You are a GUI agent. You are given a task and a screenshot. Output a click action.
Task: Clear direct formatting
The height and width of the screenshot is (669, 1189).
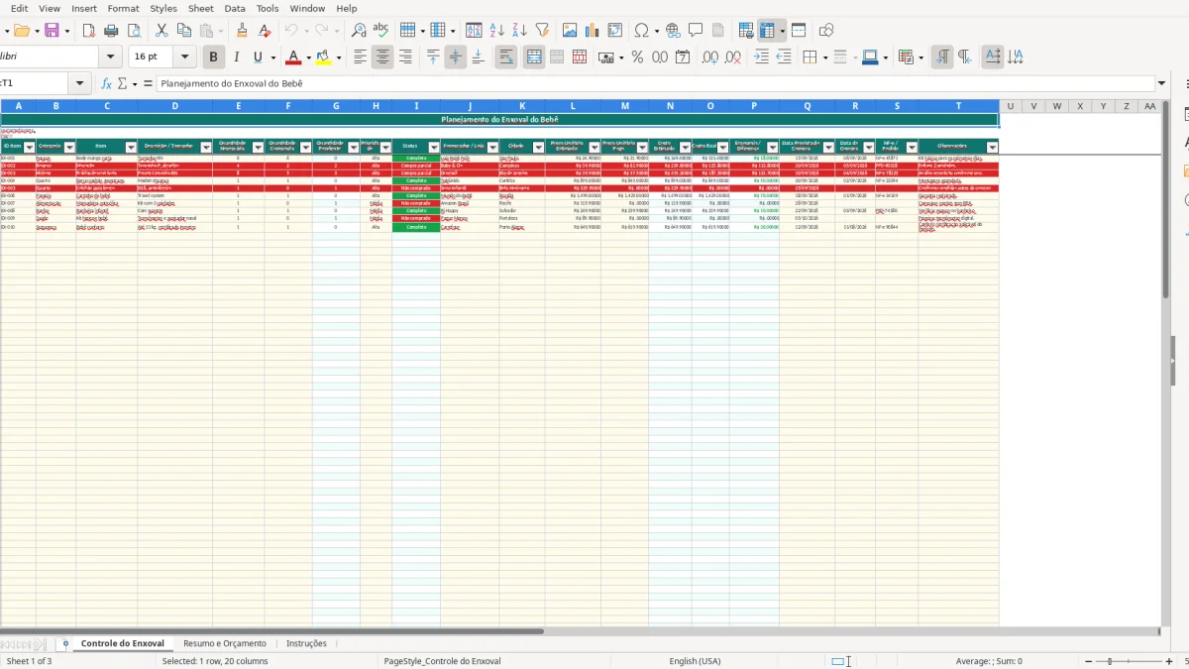(265, 31)
